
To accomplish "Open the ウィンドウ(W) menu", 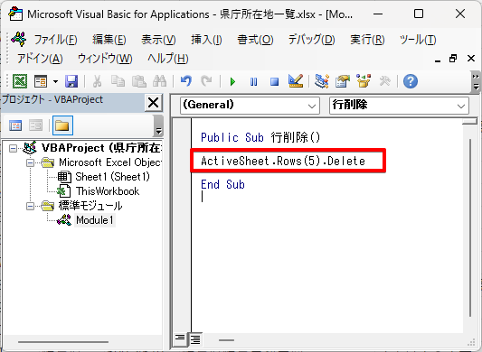I will 105,59.
